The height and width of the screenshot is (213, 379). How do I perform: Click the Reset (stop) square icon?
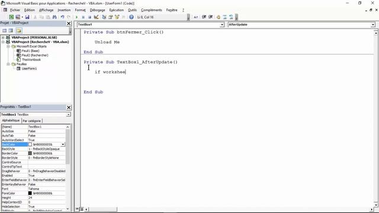tap(89, 17)
